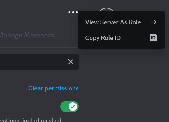Clear the search field with the X icon

pos(71,62)
